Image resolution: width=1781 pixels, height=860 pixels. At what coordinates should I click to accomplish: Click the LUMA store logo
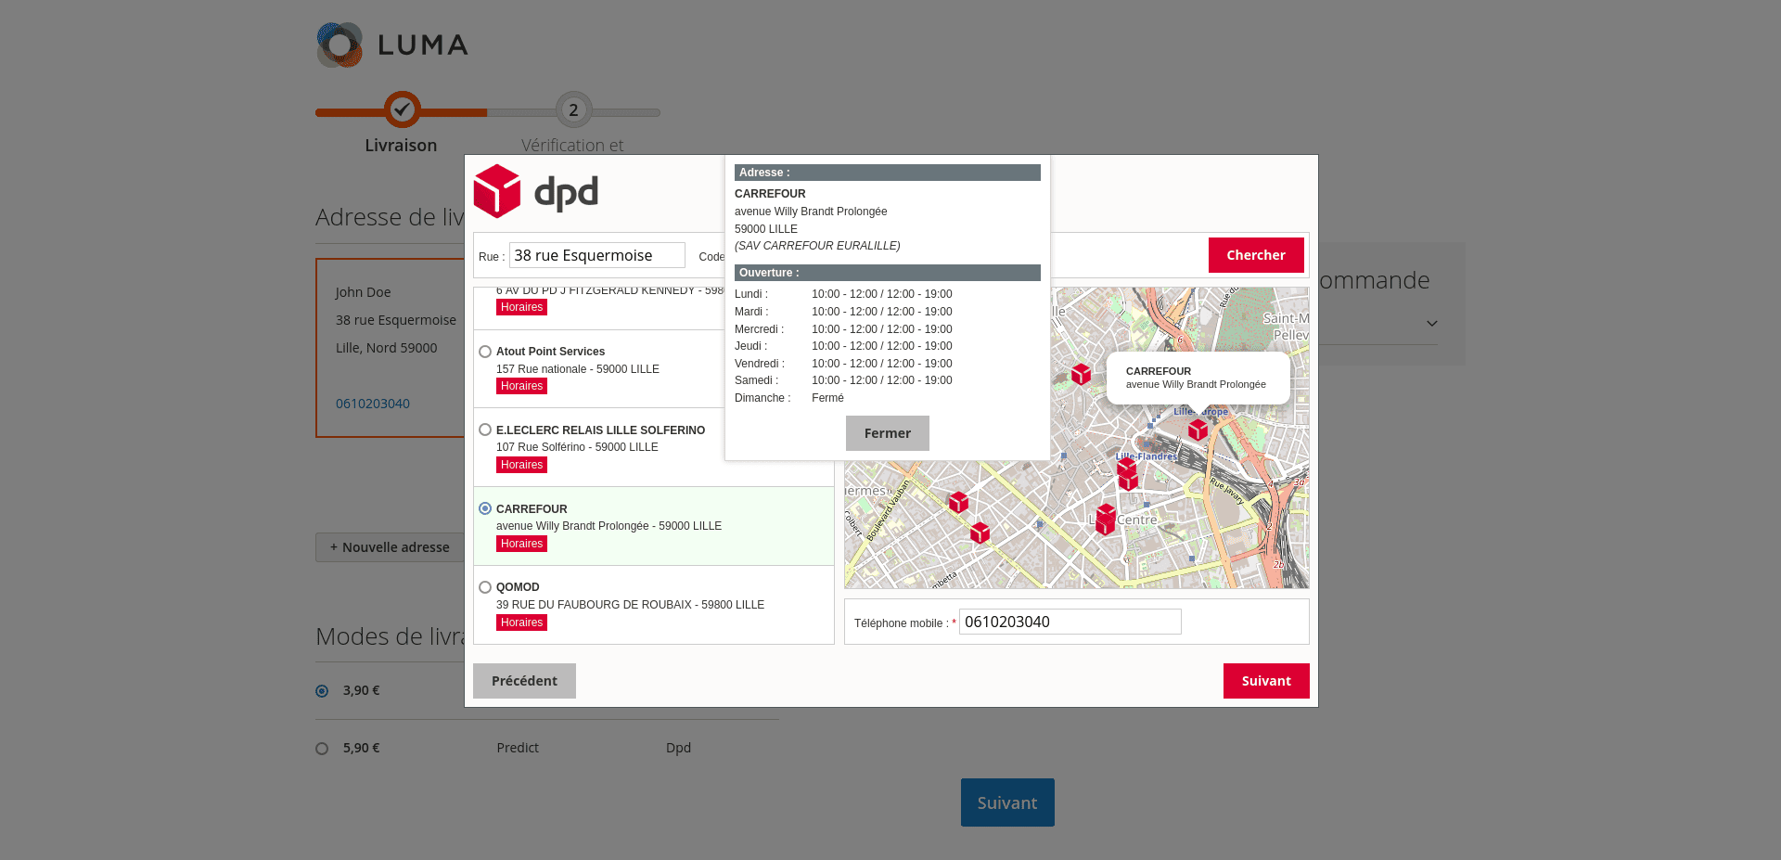[x=391, y=43]
